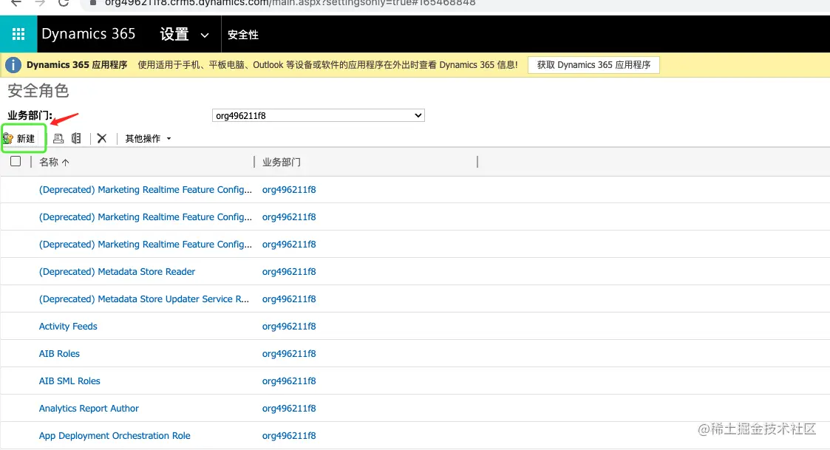Open the 设置 menu in top bar
Screen dimensions: 830x450
[174, 35]
